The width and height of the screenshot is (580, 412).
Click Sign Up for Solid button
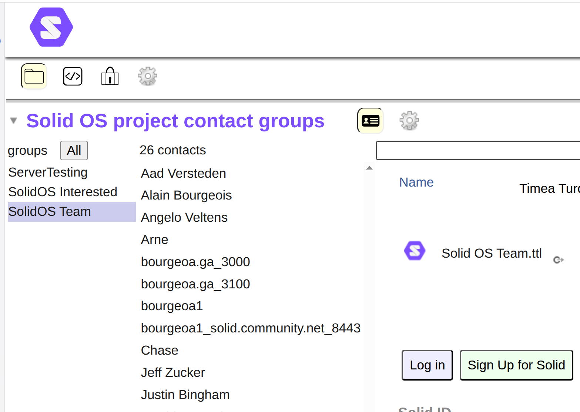(x=516, y=365)
